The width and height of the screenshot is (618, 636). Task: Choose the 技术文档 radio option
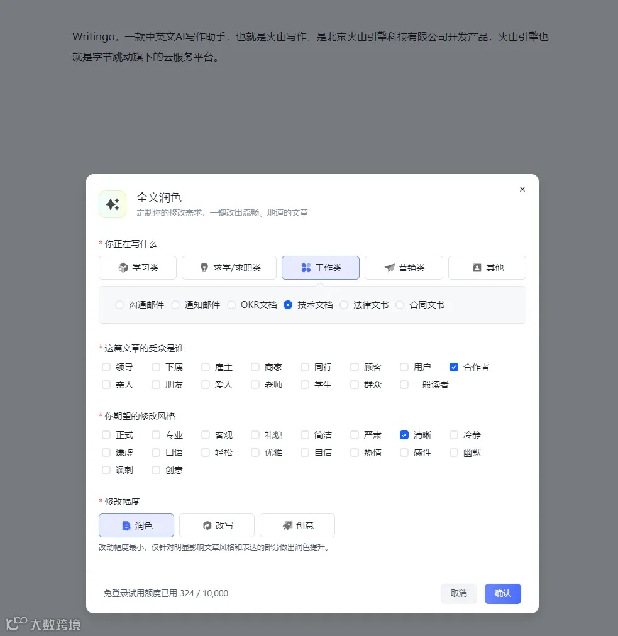tap(288, 305)
